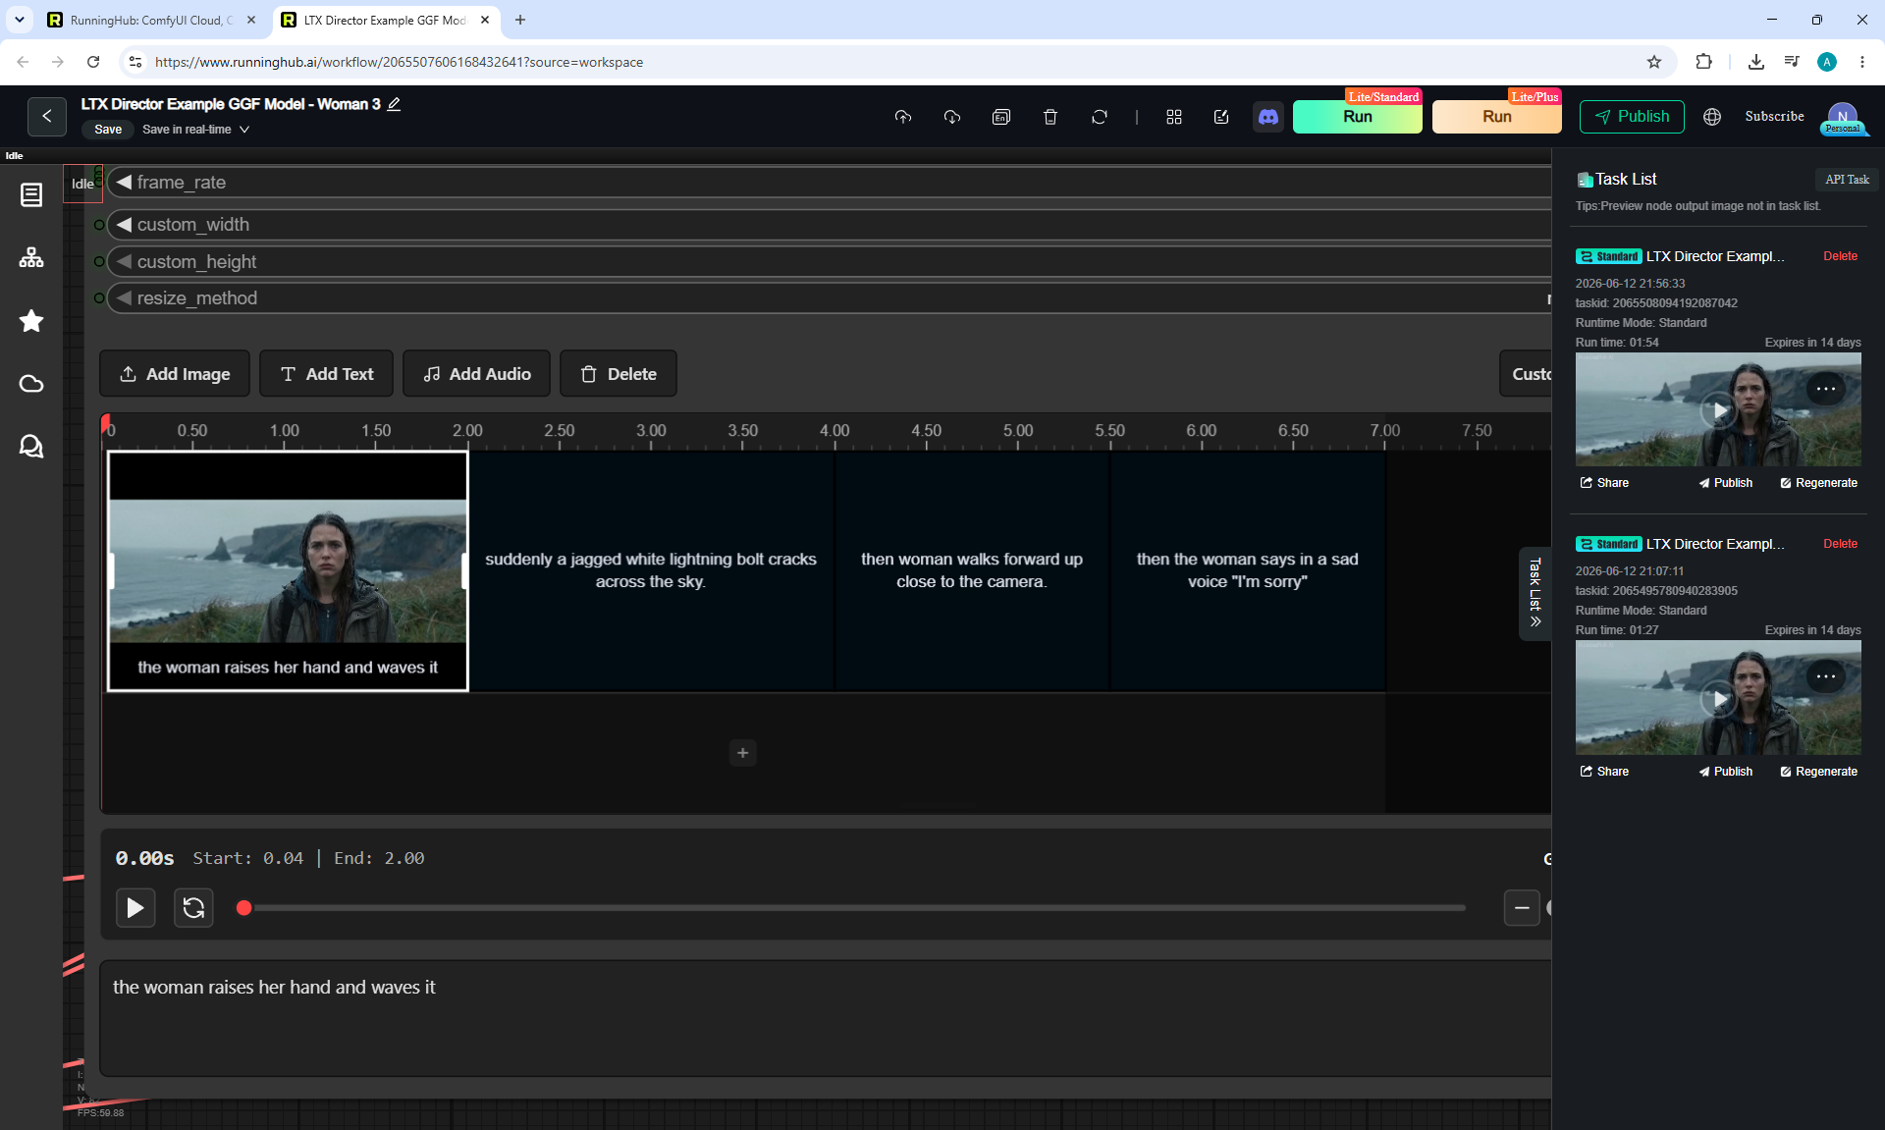Click the trash icon in the top toolbar
The height and width of the screenshot is (1130, 1885).
tap(1050, 117)
